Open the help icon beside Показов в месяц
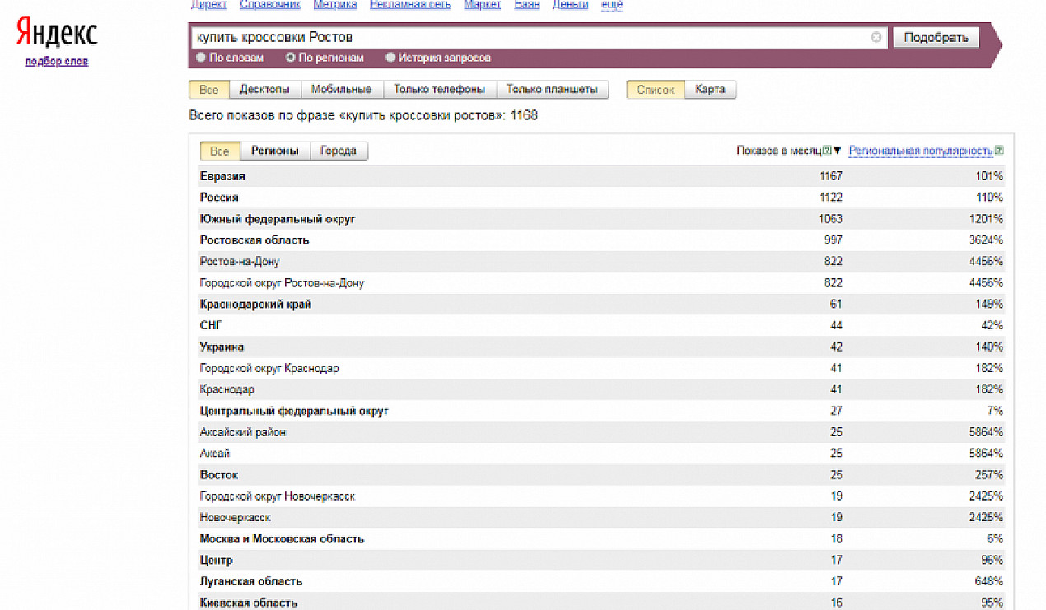Screen dimensions: 1046x610 (827, 151)
